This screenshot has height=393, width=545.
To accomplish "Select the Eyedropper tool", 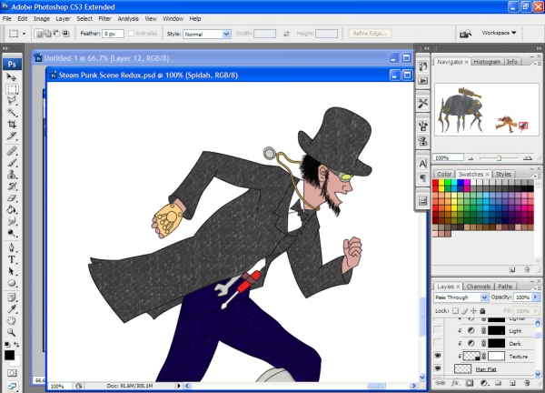I will tap(12, 309).
